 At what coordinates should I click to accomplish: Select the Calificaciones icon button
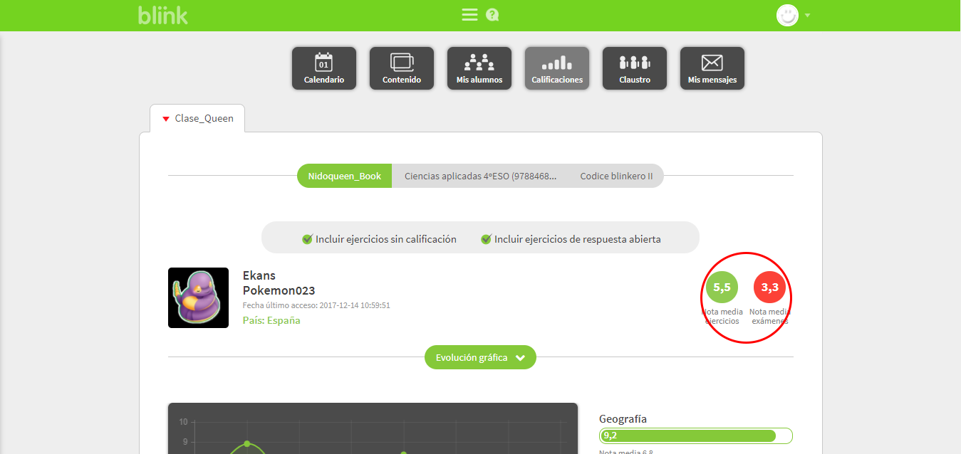(x=556, y=68)
